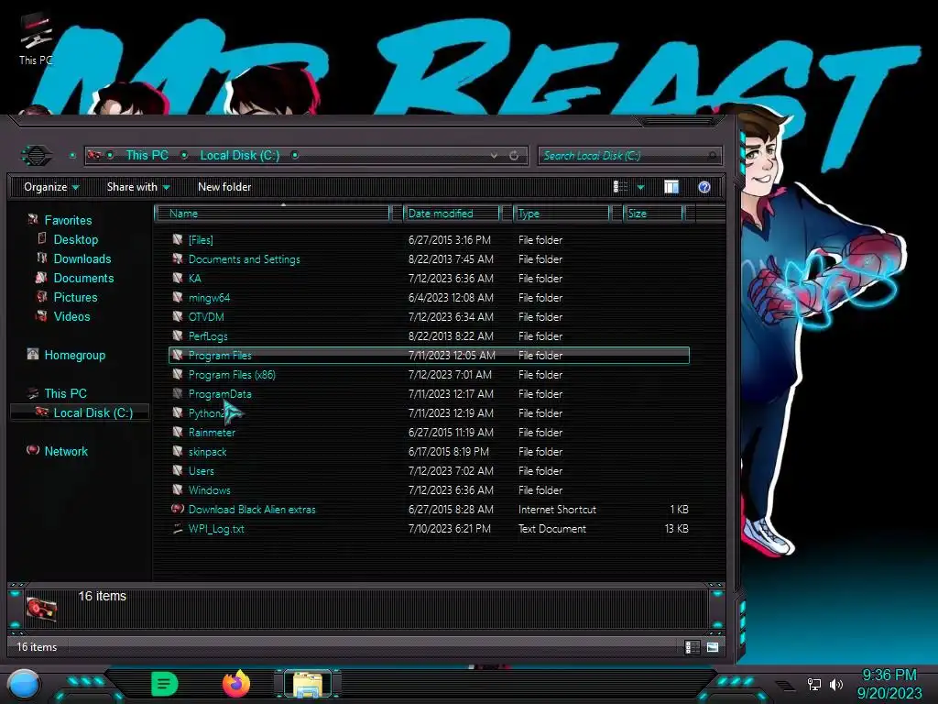Select Download Black Alien extras shortcut
Screen dimensions: 938x704
tap(252, 510)
